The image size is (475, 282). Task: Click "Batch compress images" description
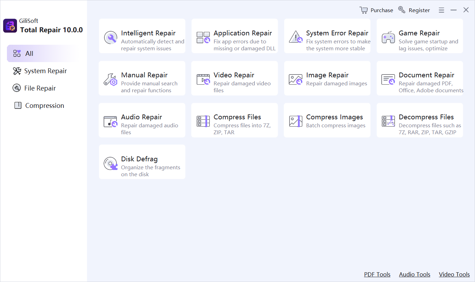(336, 126)
